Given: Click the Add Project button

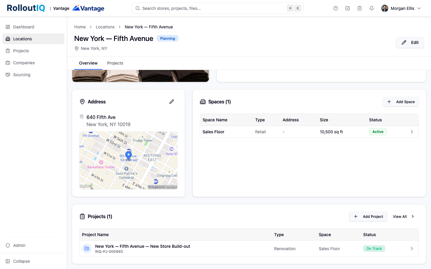Looking at the screenshot, I should (x=368, y=216).
